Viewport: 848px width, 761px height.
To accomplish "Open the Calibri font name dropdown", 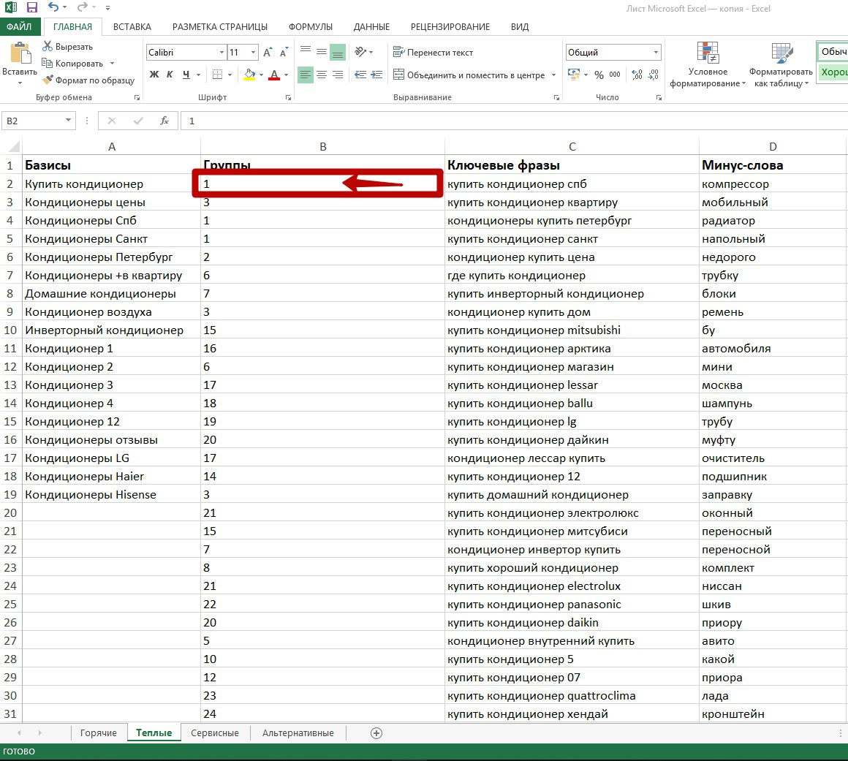I will coord(222,53).
